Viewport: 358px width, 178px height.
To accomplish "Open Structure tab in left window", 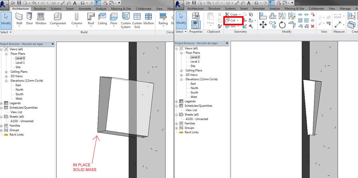I will (40, 9).
